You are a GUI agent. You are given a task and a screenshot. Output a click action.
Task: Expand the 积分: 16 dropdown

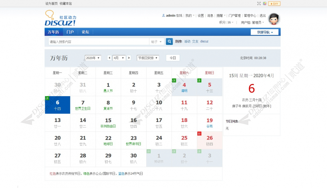pos(226,22)
